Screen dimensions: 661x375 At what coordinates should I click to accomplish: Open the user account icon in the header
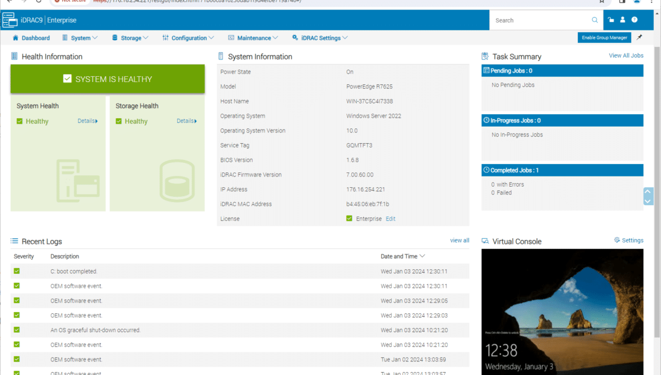coord(623,20)
